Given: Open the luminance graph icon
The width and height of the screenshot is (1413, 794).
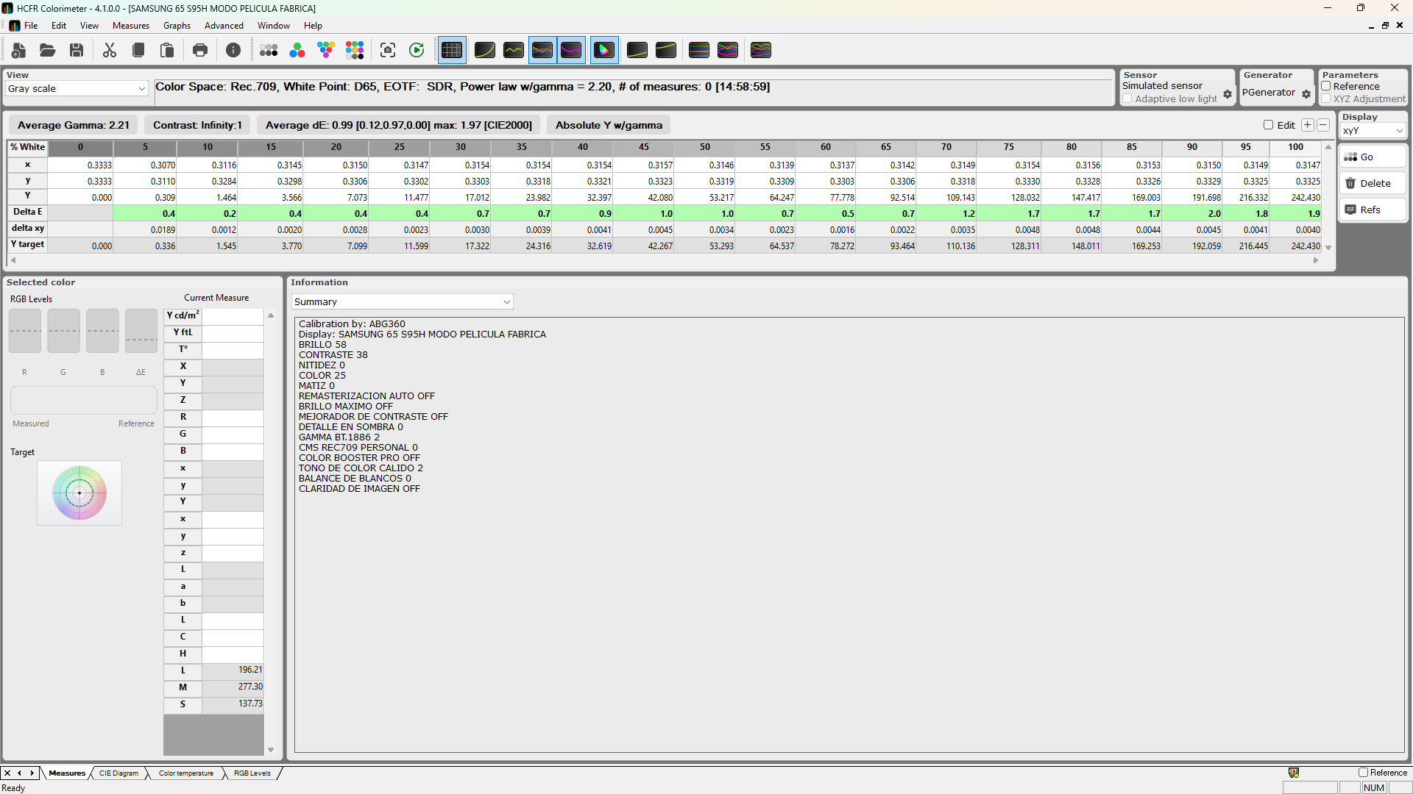Looking at the screenshot, I should point(485,50).
